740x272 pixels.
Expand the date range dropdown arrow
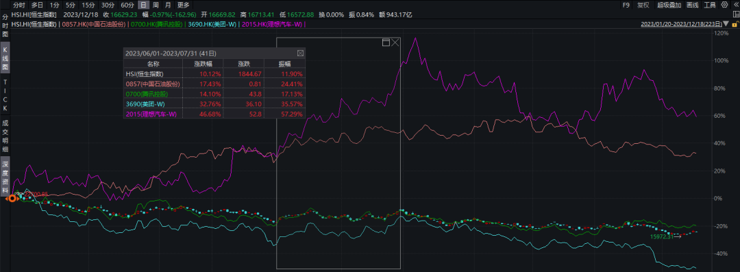(x=726, y=23)
